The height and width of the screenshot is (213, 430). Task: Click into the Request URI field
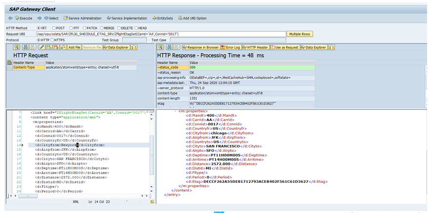pos(161,34)
